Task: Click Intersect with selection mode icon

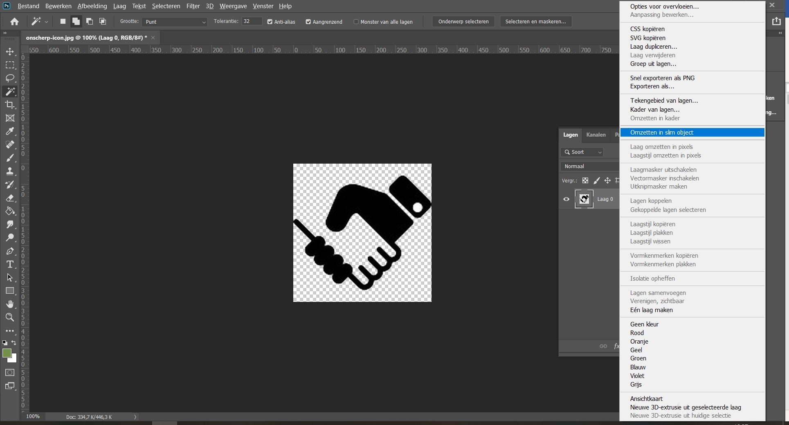Action: (x=103, y=22)
